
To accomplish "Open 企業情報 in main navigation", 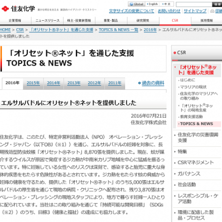I will pyautogui.click(x=15, y=21).
